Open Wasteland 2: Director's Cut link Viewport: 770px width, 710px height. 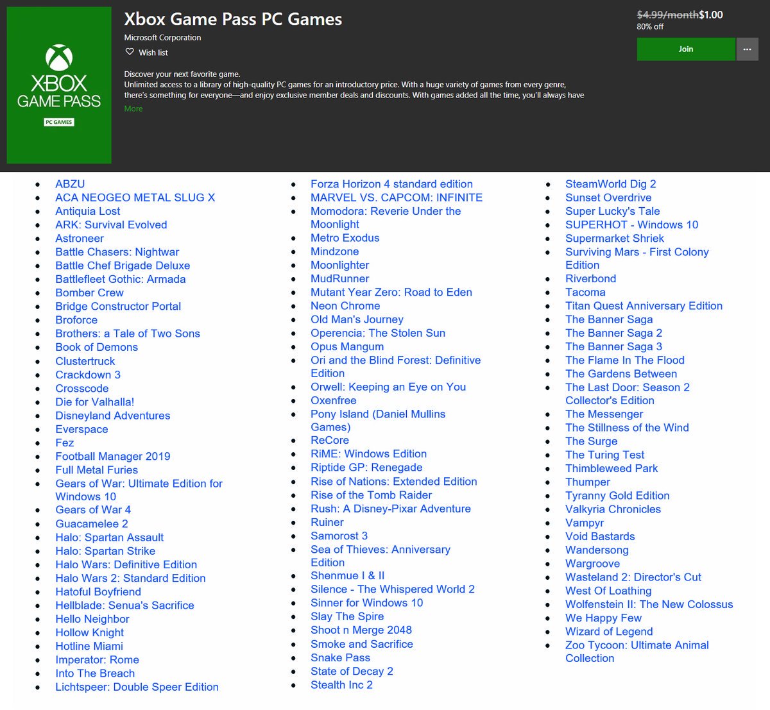click(633, 577)
